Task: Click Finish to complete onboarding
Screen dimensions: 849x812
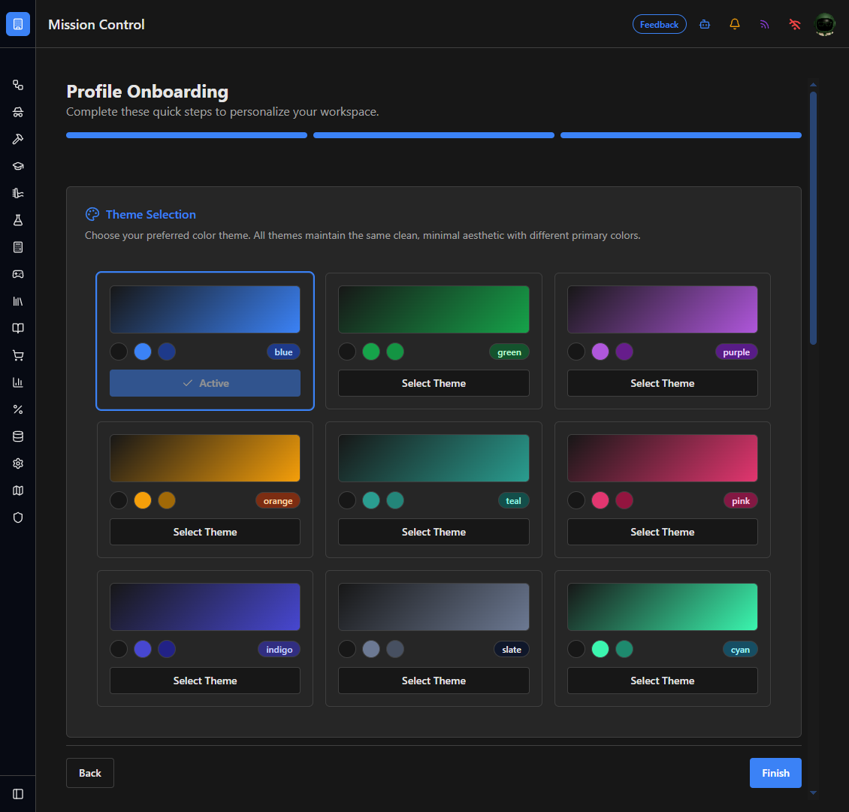Action: pyautogui.click(x=775, y=773)
